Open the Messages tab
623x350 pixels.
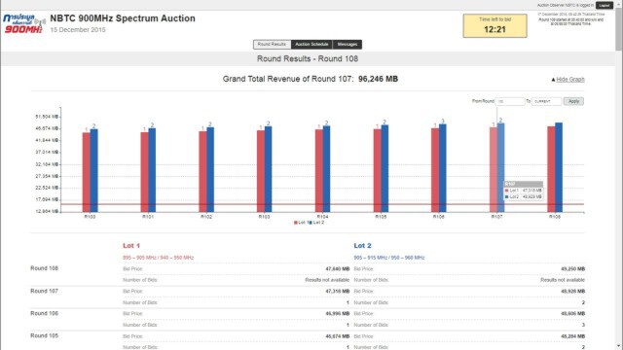(x=348, y=45)
